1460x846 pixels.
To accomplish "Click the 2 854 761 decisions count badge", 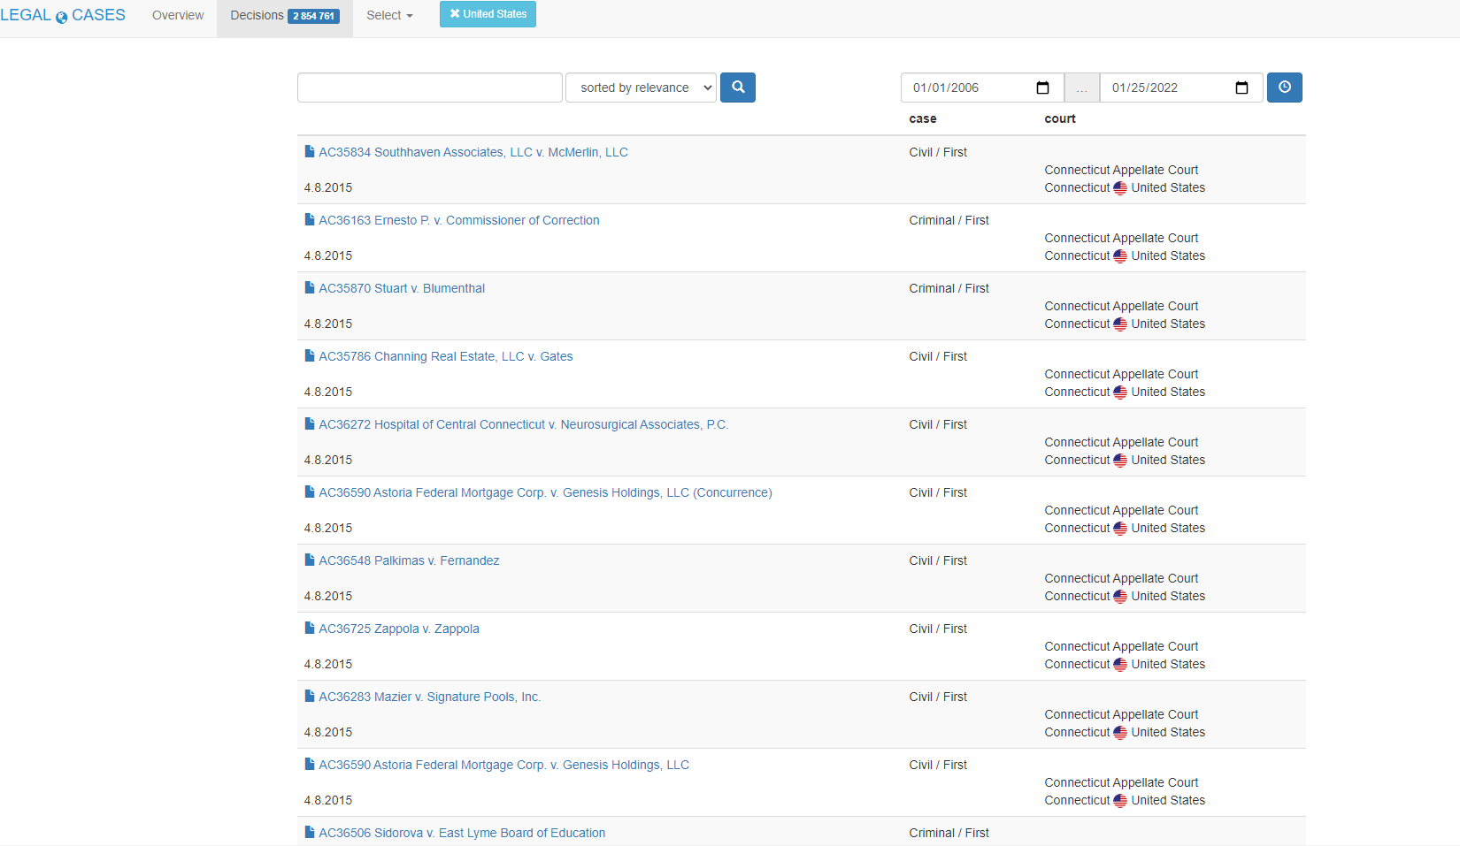I will coord(314,16).
